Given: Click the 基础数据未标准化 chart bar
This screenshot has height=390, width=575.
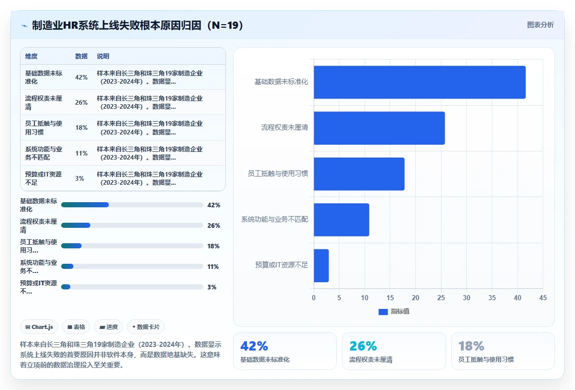Looking at the screenshot, I should coord(419,82).
